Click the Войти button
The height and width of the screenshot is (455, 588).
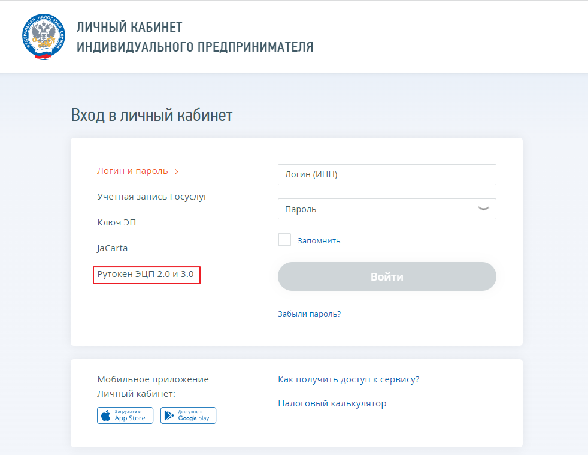387,276
